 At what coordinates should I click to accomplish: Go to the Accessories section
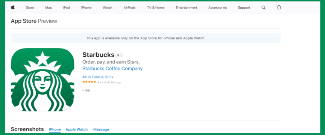pyautogui.click(x=218, y=7)
